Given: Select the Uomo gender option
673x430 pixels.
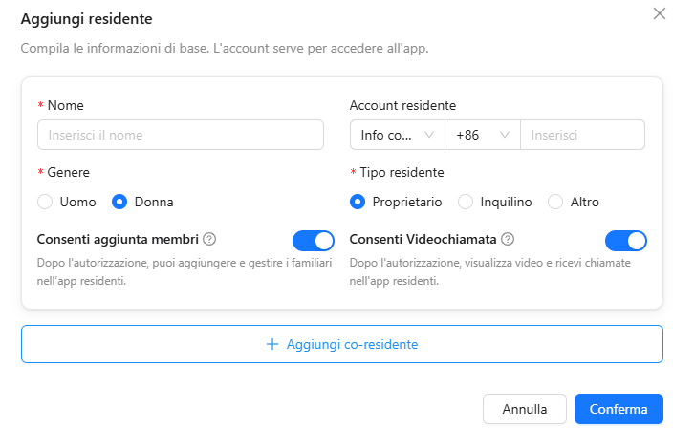Looking at the screenshot, I should (x=45, y=202).
